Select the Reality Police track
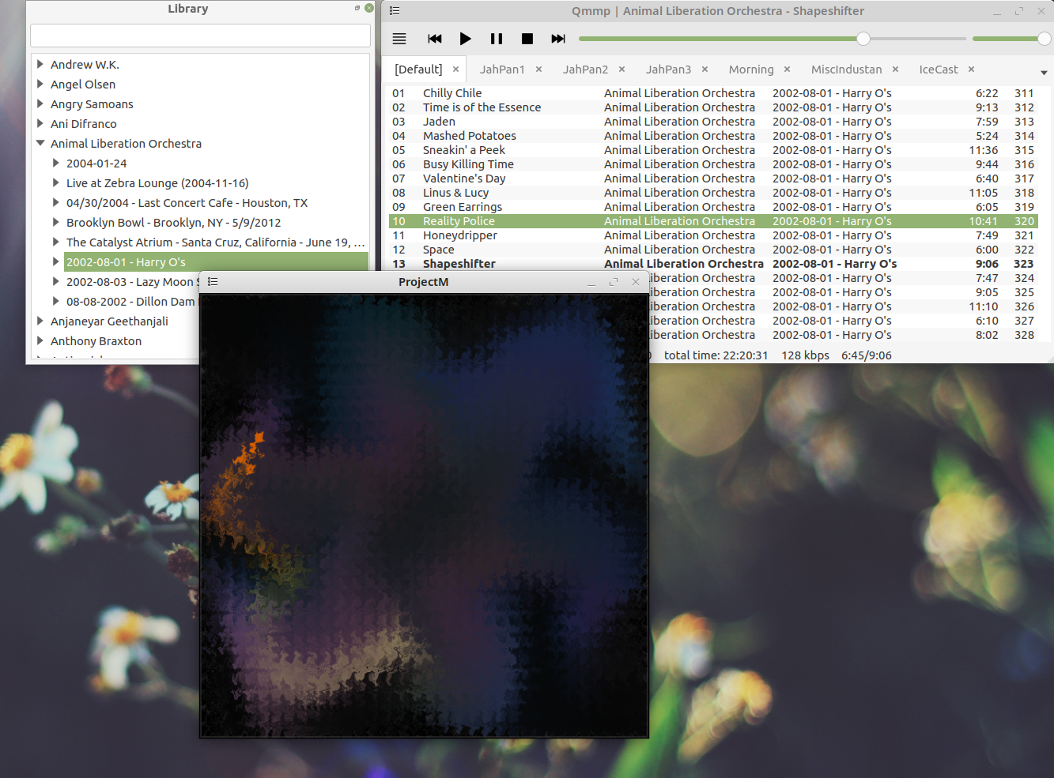This screenshot has width=1054, height=778. coord(713,221)
